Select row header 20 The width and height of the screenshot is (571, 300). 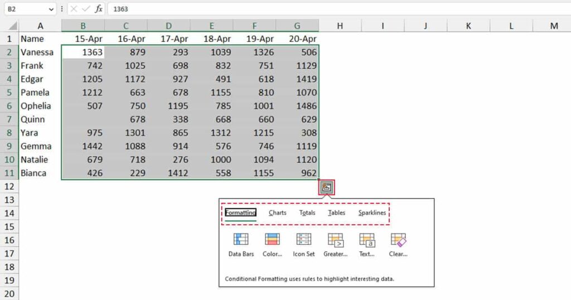9,293
